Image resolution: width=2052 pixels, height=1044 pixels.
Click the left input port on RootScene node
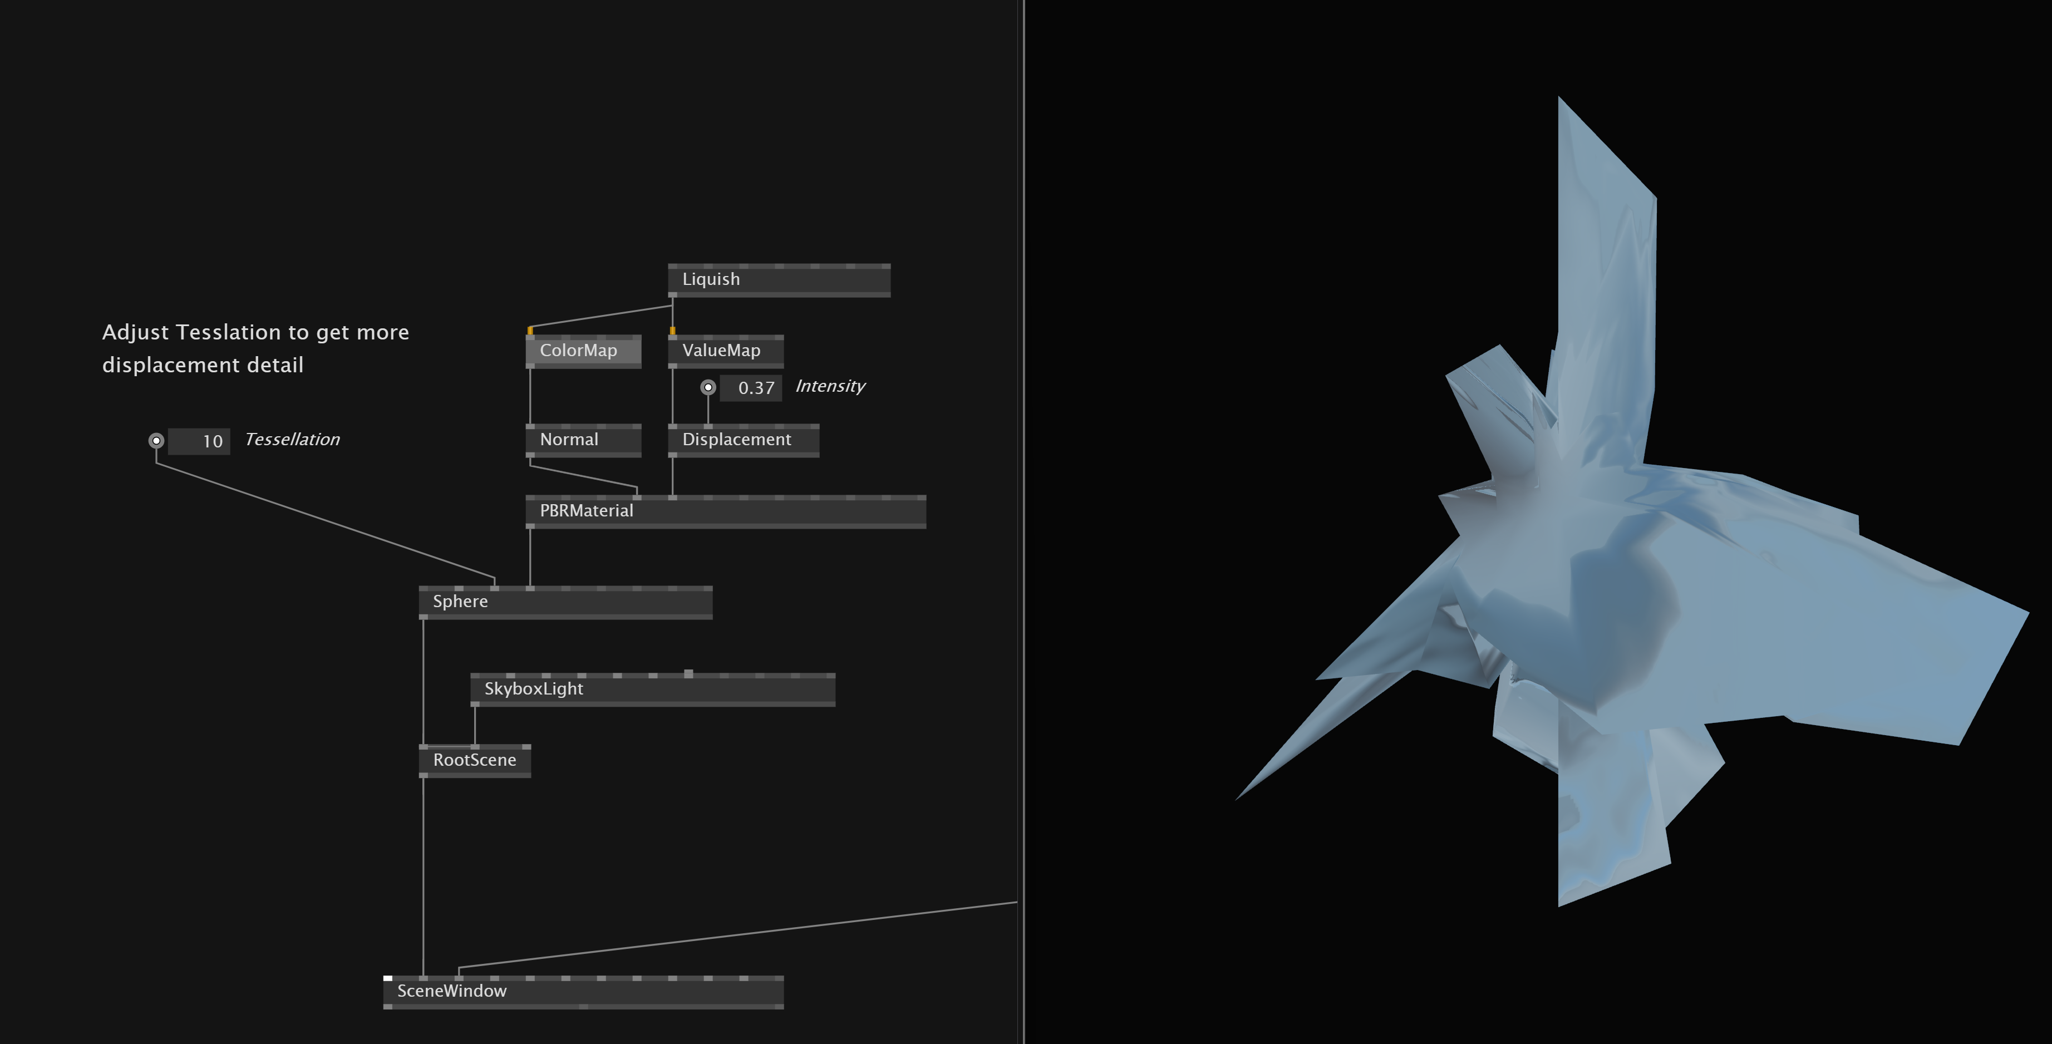coord(424,747)
